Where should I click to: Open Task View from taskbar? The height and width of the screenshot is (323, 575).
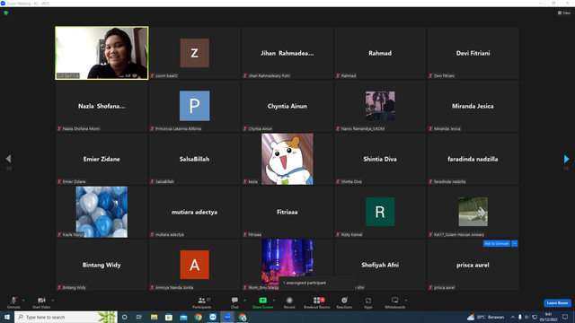139,317
